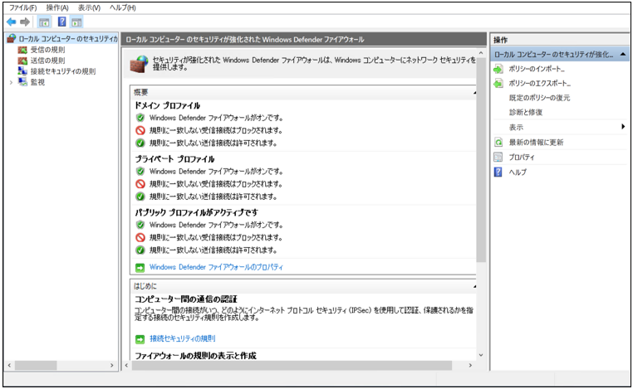This screenshot has height=389, width=633.
Task: Click ポリシーのインポート in the action pane
Action: pyautogui.click(x=536, y=69)
